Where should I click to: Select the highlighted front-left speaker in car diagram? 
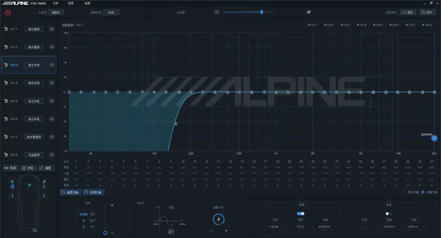coord(12,186)
